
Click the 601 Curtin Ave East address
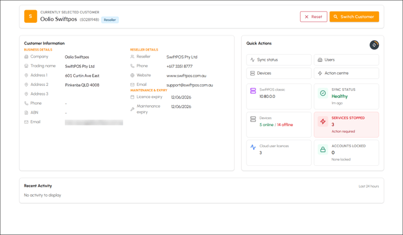point(82,76)
